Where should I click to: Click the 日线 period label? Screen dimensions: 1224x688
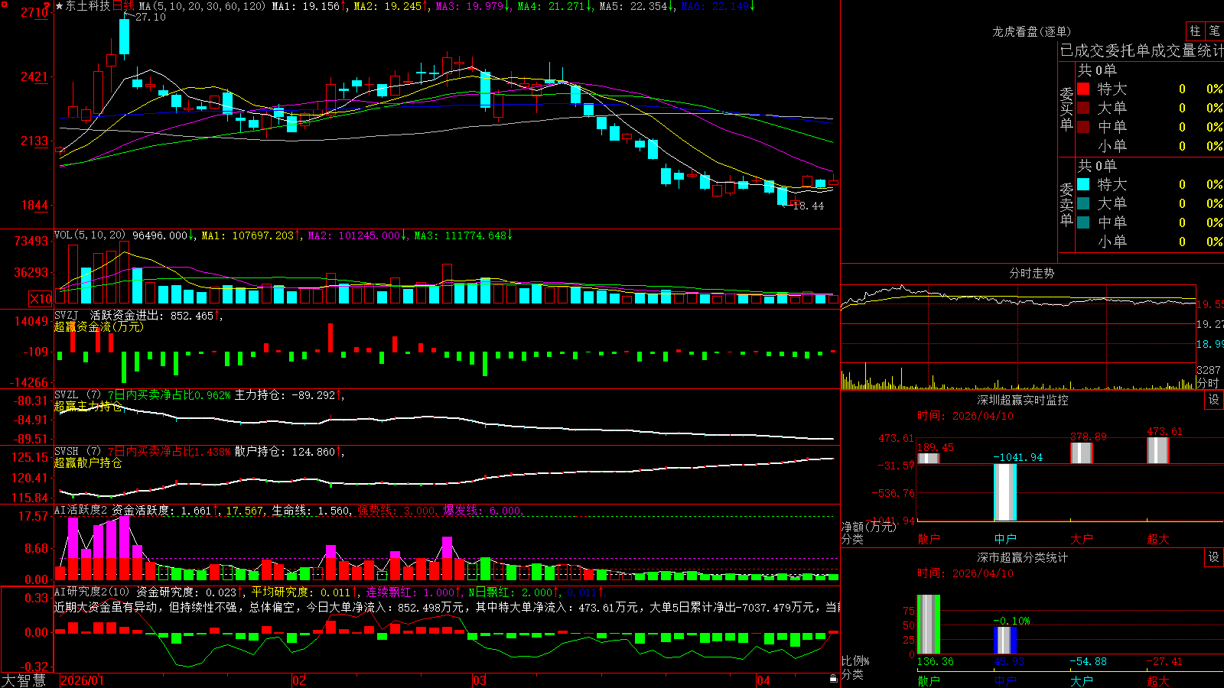click(x=123, y=6)
